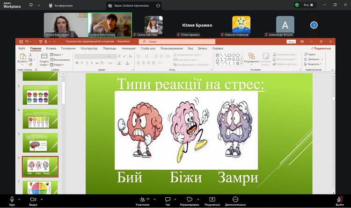Expand video options arrow next to Видео
Viewport: 351px width, 208px height.
[42, 198]
